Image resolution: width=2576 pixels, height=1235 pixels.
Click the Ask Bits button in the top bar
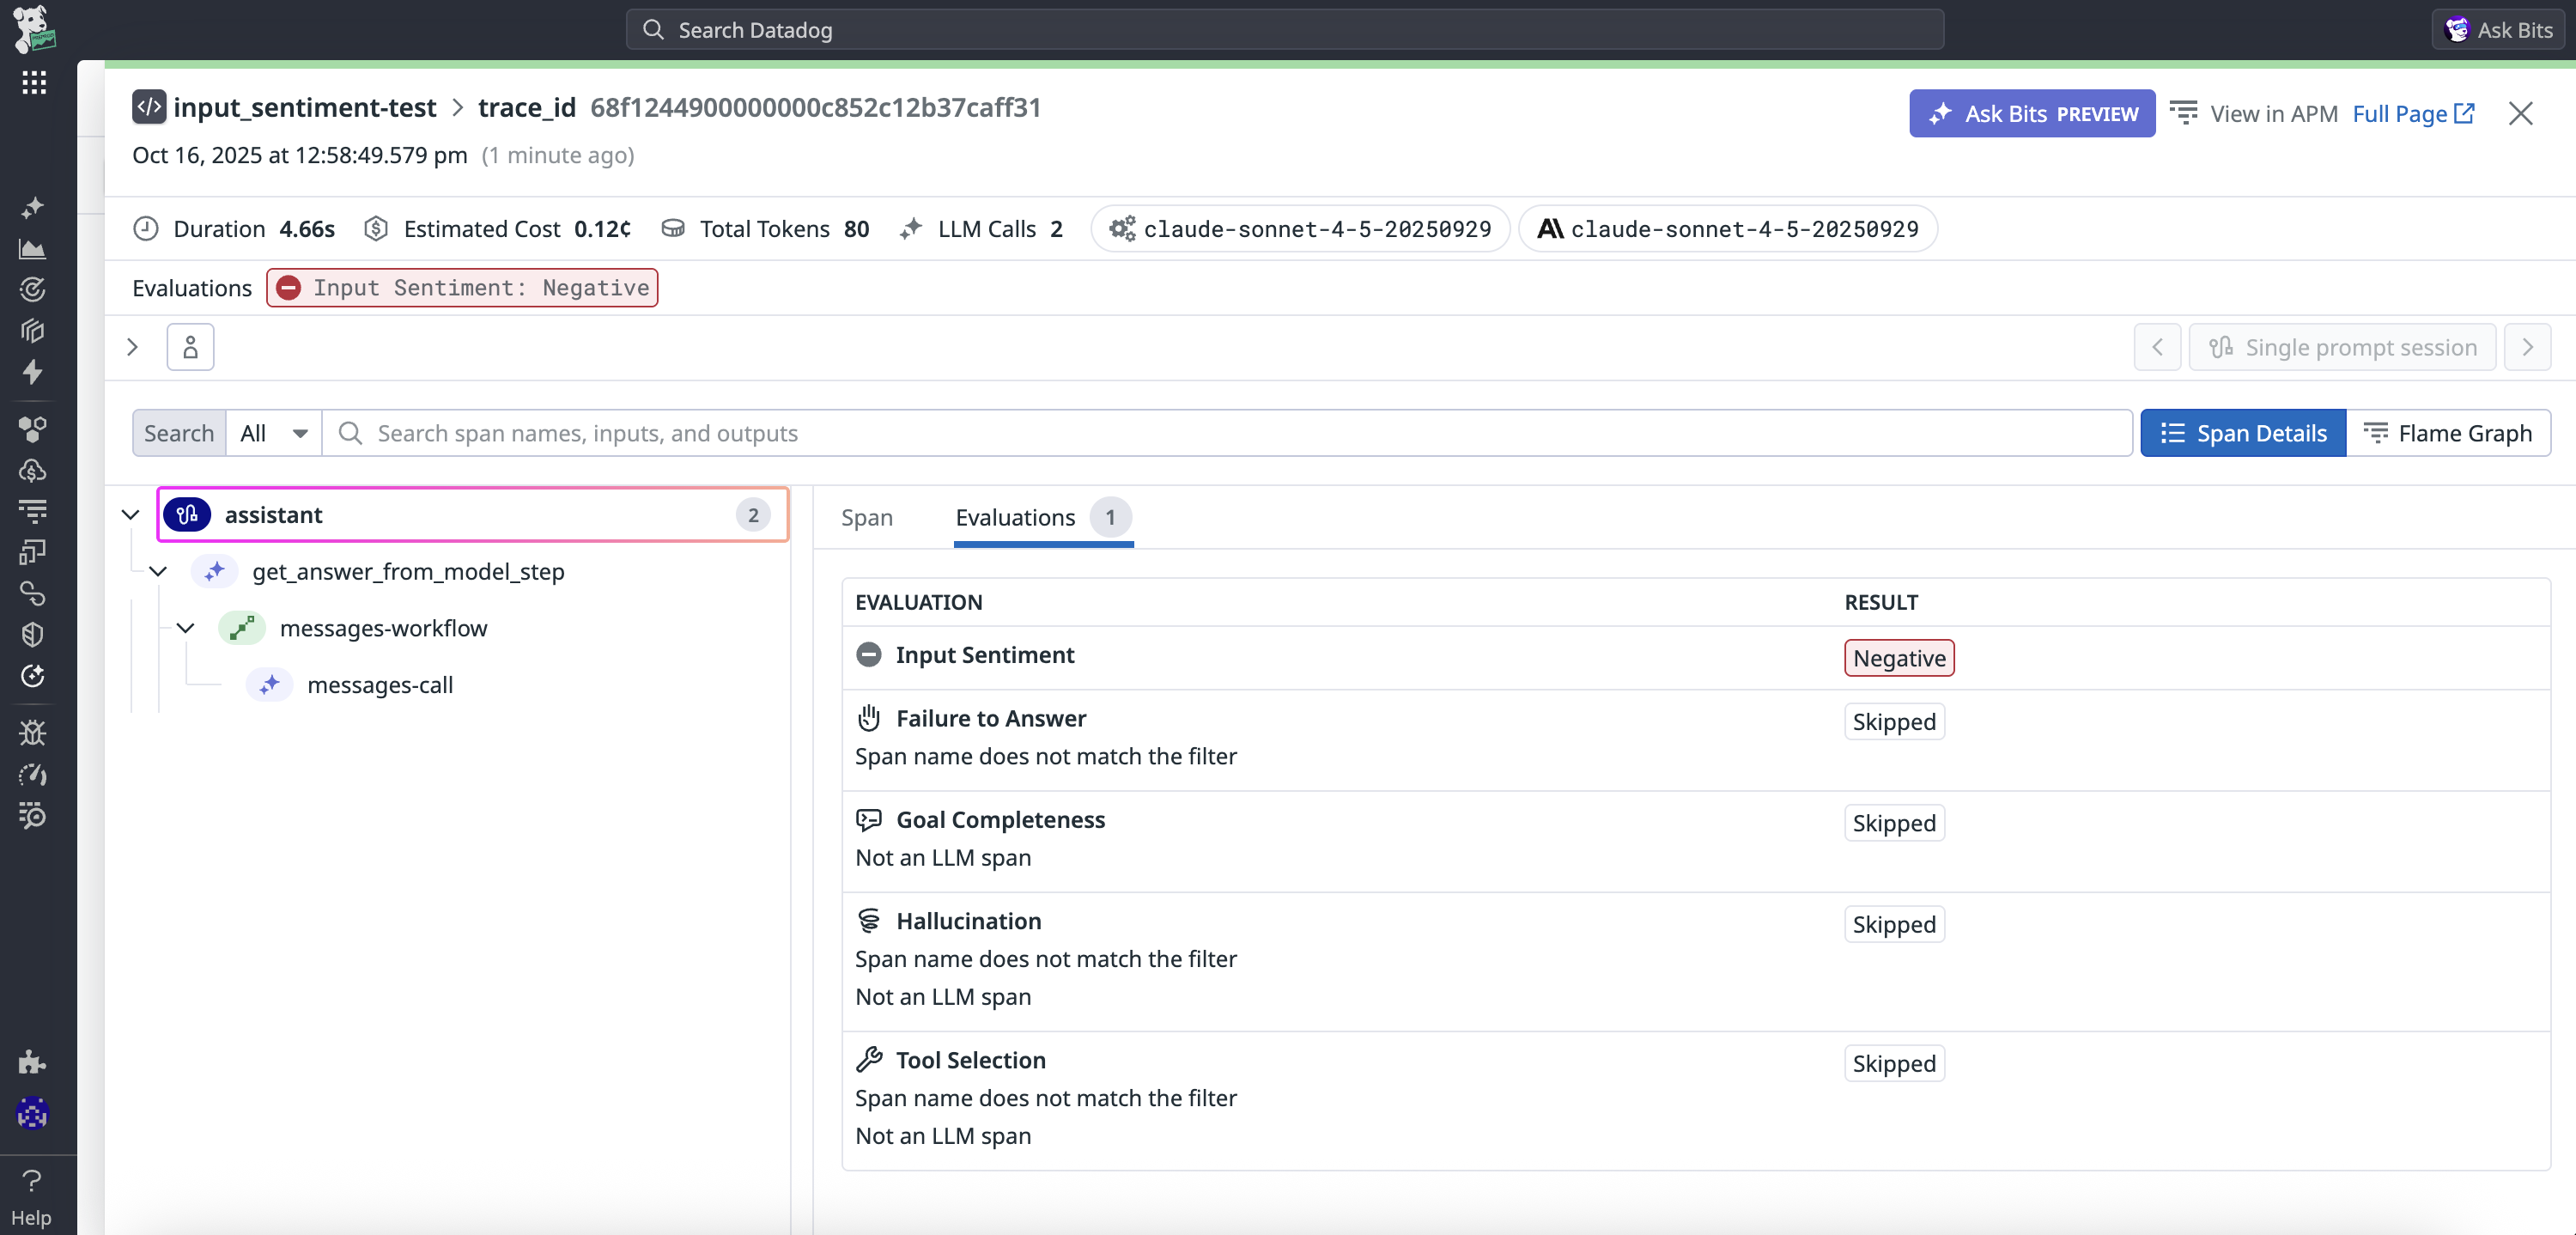(x=2498, y=30)
